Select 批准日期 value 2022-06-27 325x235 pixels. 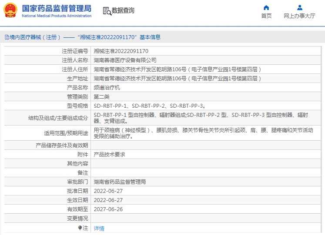(108, 191)
